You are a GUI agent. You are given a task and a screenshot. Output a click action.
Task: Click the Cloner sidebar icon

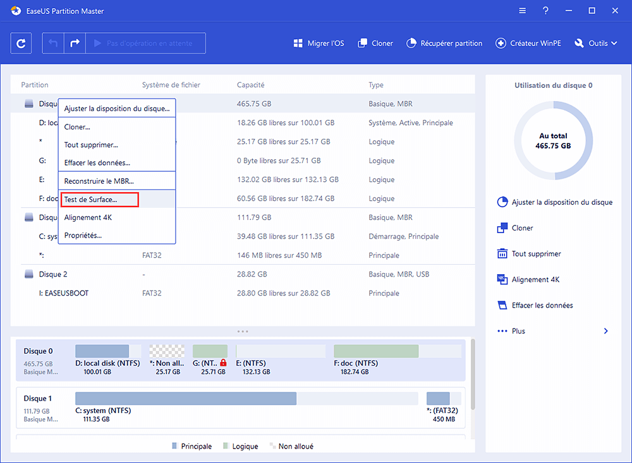[502, 227]
